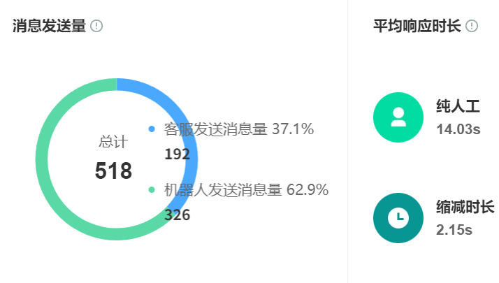The width and height of the screenshot is (499, 283).
Task: Click the info icon beside 消息发送量
Action: tap(96, 27)
